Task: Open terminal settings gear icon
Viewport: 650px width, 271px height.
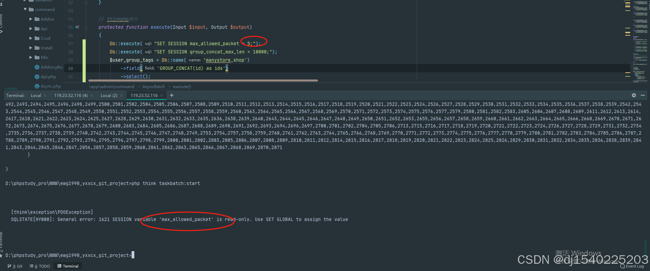Action: coord(634,95)
